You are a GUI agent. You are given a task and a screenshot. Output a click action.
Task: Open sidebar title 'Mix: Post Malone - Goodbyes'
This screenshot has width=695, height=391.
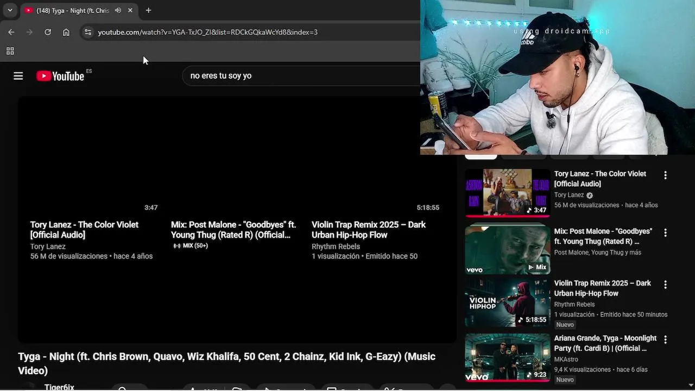pyautogui.click(x=603, y=236)
